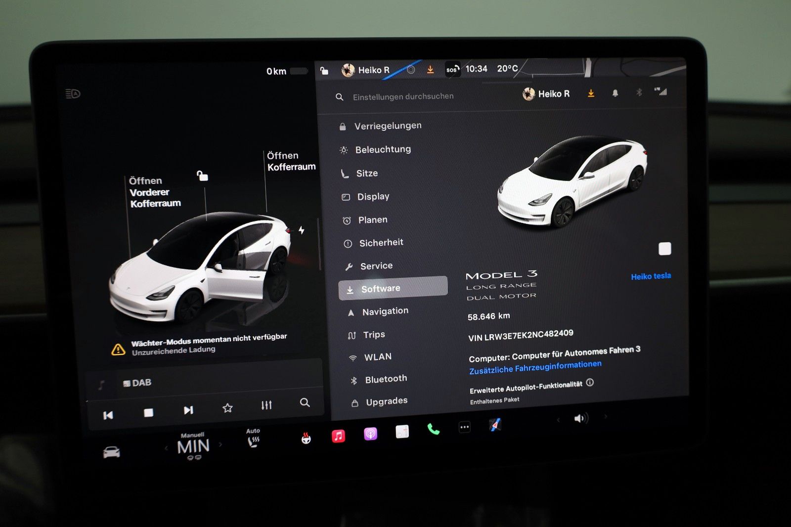This screenshot has height=527, width=791.
Task: Open notifications bell icon
Action: pyautogui.click(x=615, y=93)
